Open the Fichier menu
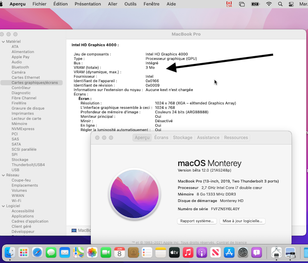The height and width of the screenshot is (263, 308). 39,4
